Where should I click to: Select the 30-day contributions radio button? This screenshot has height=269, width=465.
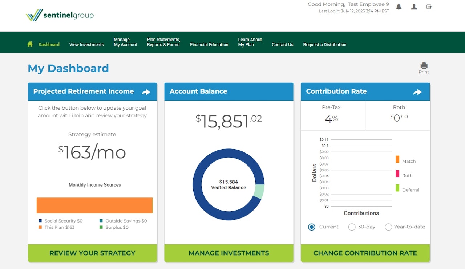click(x=352, y=227)
